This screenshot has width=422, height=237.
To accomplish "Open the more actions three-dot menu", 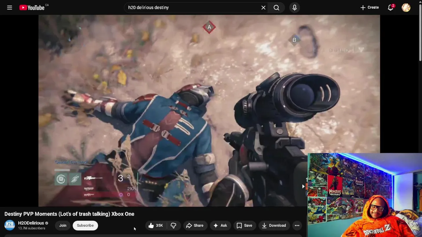I will coord(297,225).
